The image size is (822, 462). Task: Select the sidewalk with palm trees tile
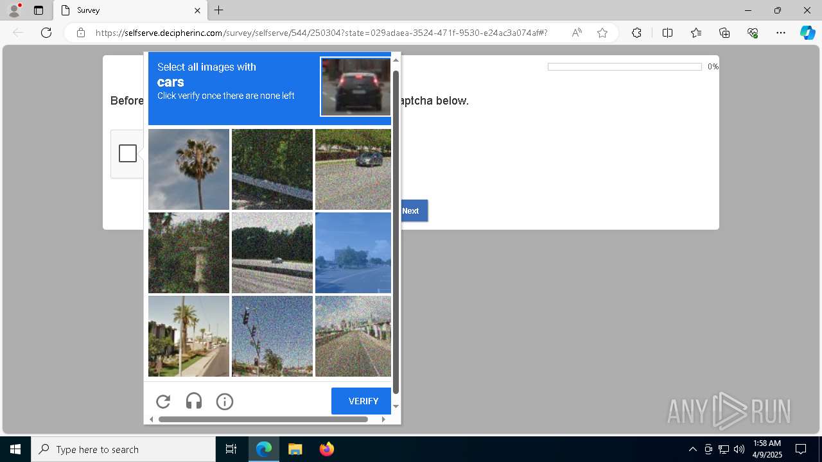[x=189, y=336]
